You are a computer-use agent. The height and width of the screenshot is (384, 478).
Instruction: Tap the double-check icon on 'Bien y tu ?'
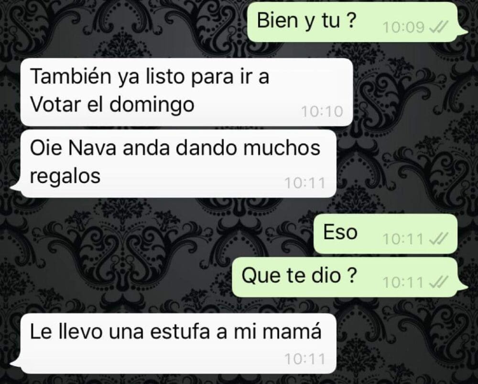click(438, 28)
